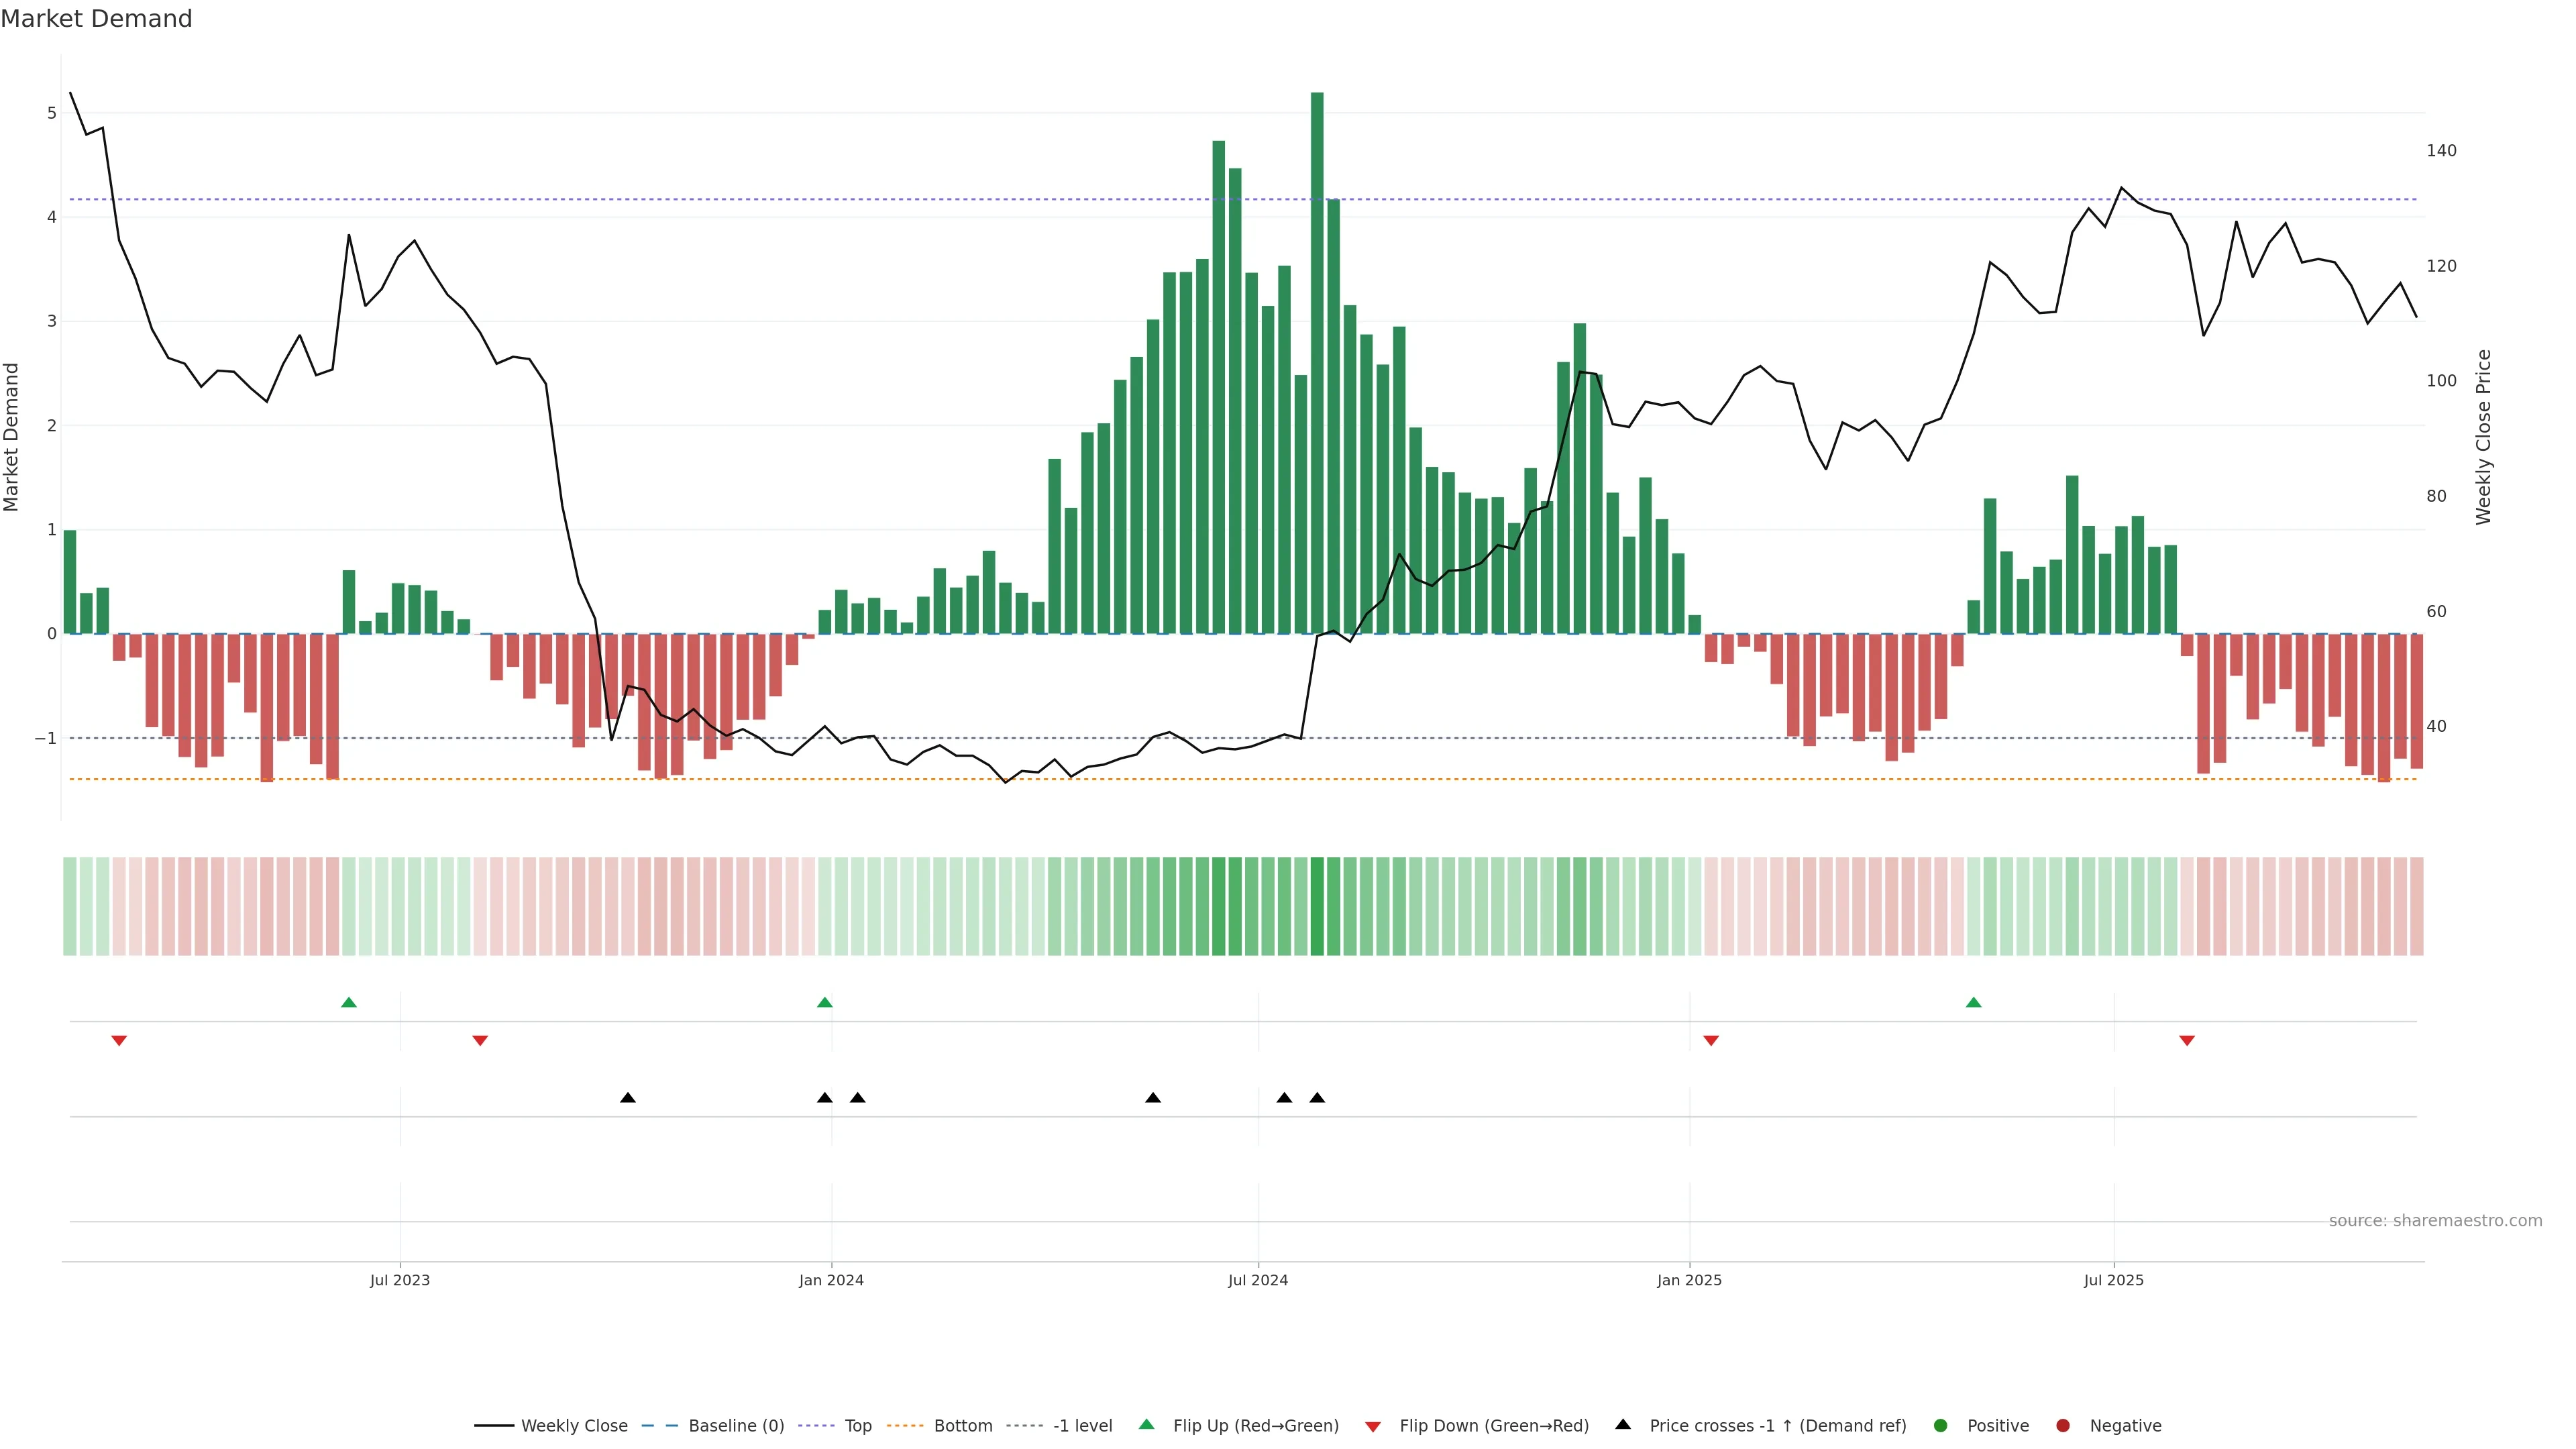
Task: Click the red flip-down marker after Jul 2025
Action: (2187, 1041)
